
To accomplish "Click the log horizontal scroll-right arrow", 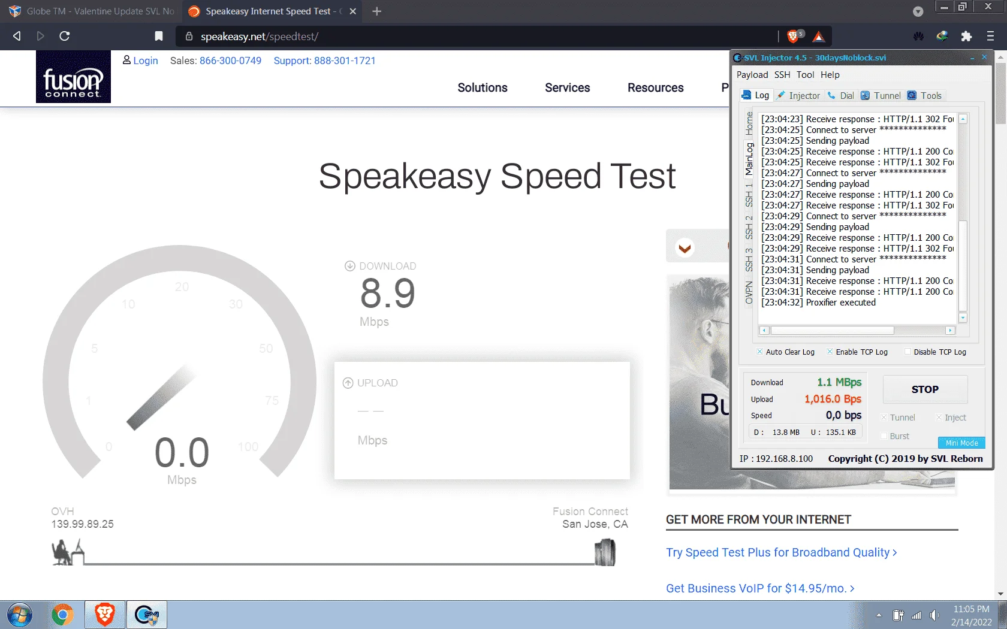I will 950,331.
